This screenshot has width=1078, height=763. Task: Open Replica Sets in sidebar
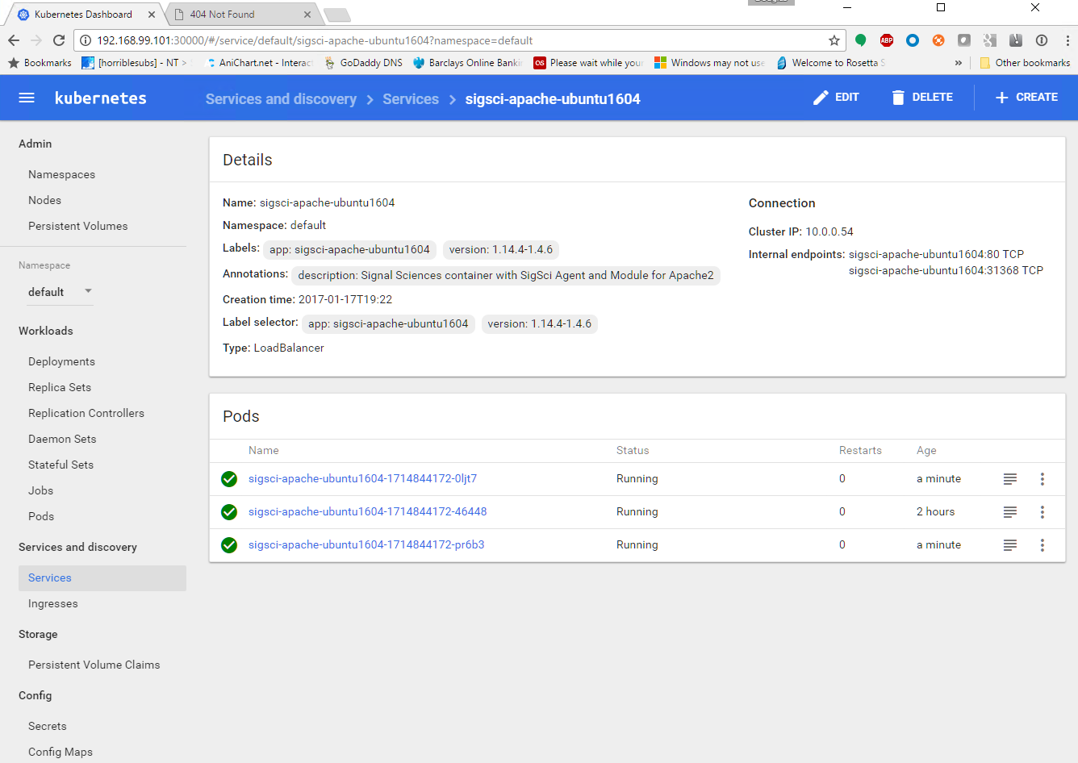coord(60,387)
